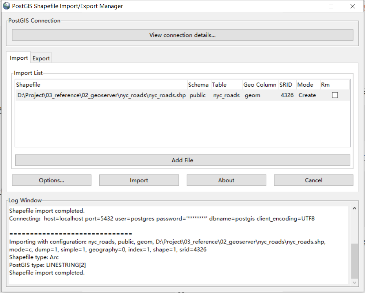Screen dimensions: 365x293
Task: Open the Create mode dropdown cell
Action: [307, 95]
